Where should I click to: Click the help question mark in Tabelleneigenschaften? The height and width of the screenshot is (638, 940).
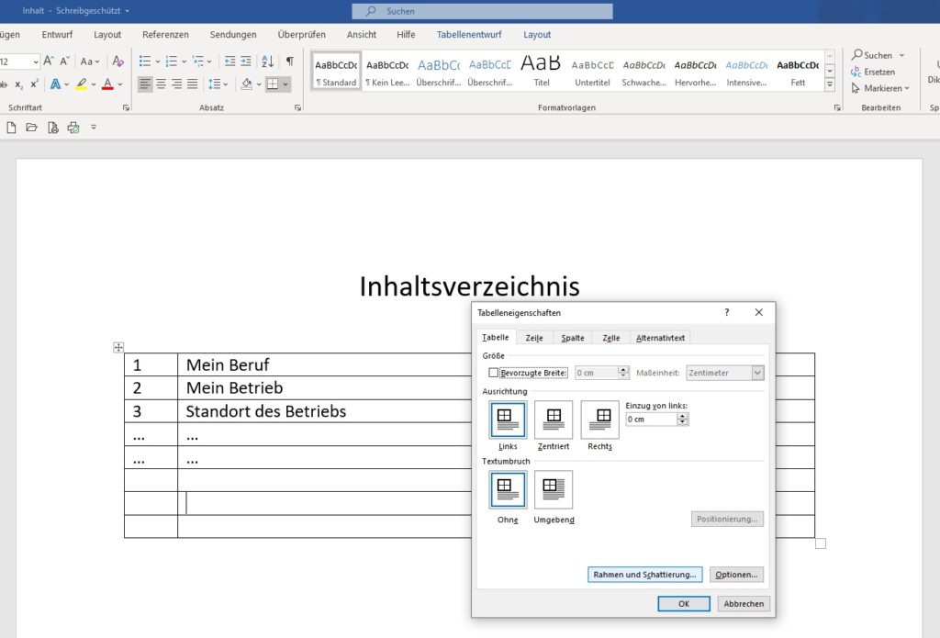point(727,312)
